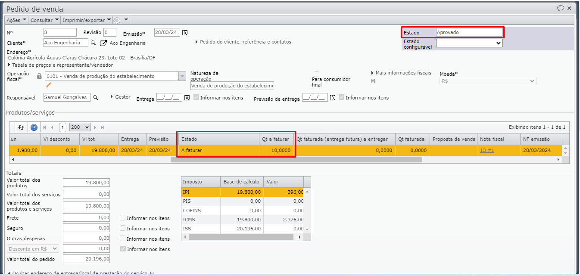Viewport: 580px width, 276px height.
Task: Expand Tabela de preços e representante/vendedor
Action: pos(60,65)
